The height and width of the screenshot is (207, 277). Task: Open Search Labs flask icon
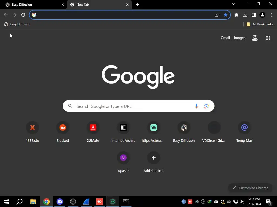(255, 38)
